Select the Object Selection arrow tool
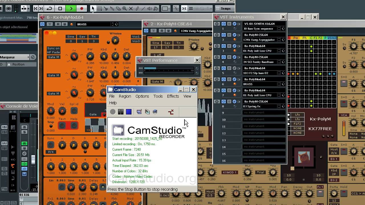 click(x=93, y=9)
